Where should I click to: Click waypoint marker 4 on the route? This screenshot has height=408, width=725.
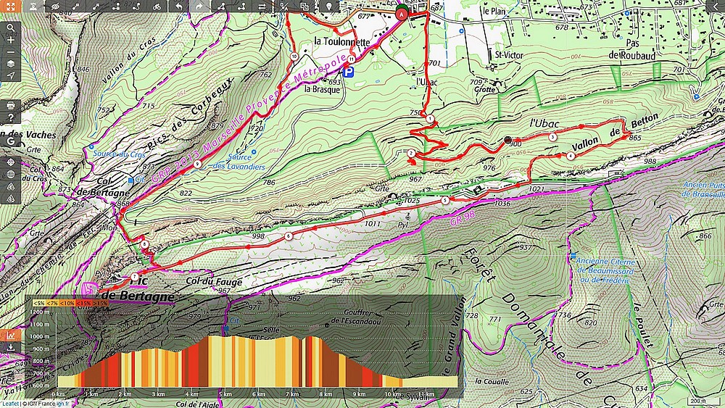[x=571, y=157]
